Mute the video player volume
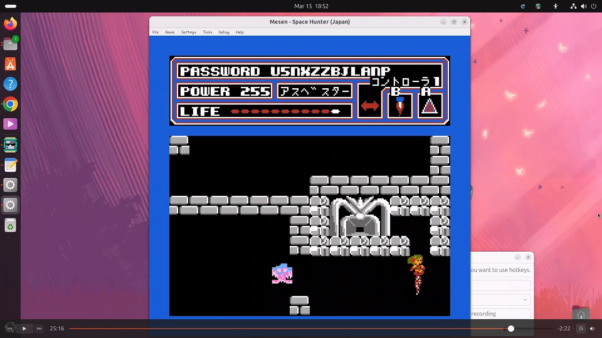This screenshot has height=338, width=602. tap(592, 329)
